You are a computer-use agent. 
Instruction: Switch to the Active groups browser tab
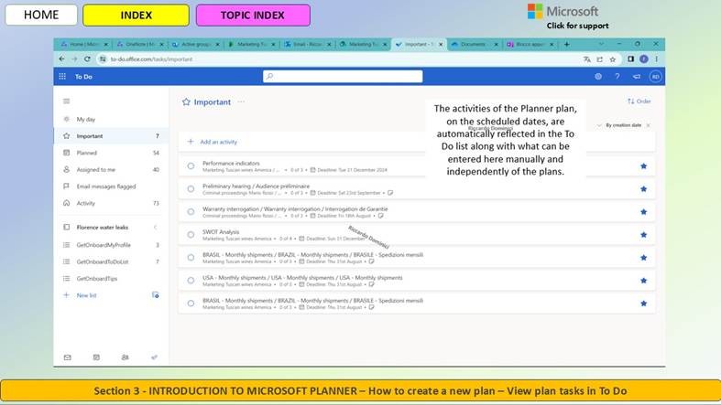tap(195, 44)
